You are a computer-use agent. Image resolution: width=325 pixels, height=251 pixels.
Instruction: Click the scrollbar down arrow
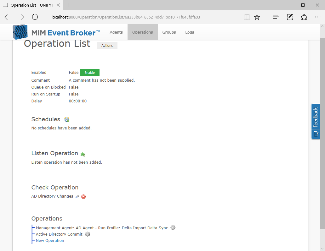[322, 249]
